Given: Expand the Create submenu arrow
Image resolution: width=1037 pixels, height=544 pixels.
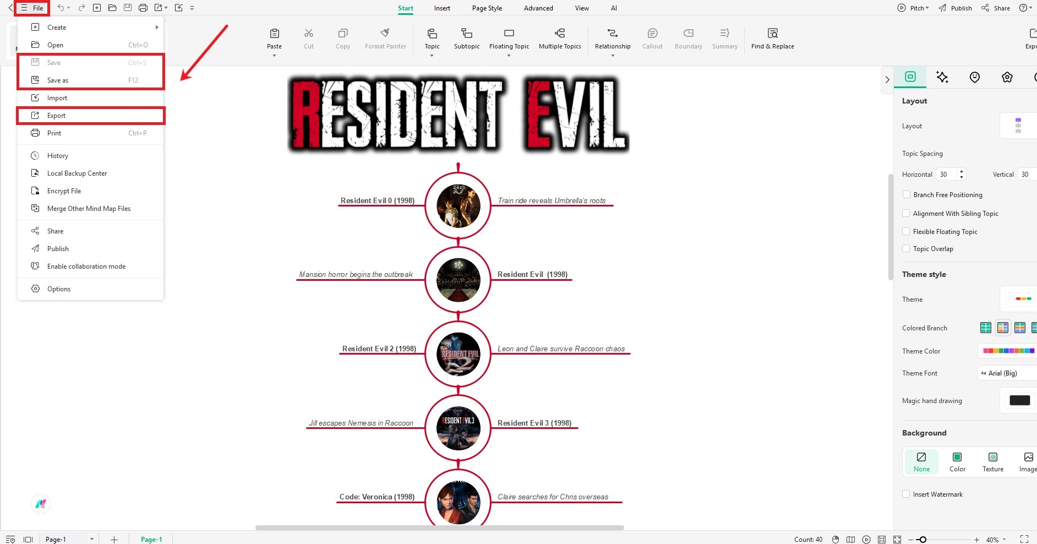Looking at the screenshot, I should coord(157,27).
